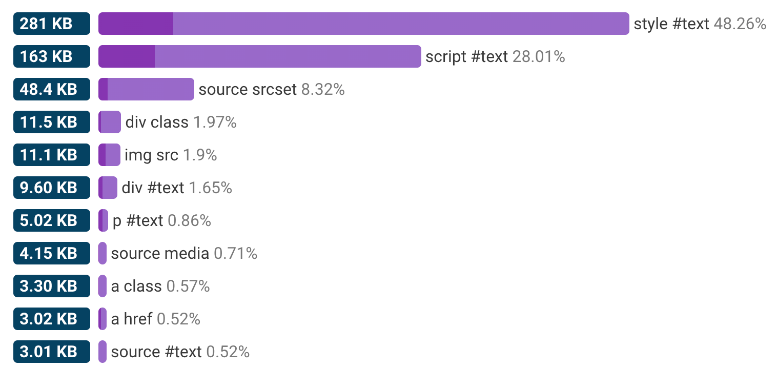
Task: Click the 11.5 KB size badge
Action: (52, 122)
